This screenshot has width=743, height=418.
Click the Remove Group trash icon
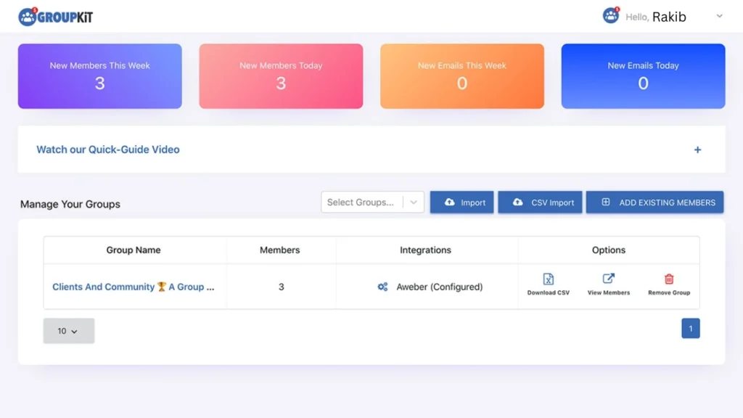pyautogui.click(x=669, y=279)
